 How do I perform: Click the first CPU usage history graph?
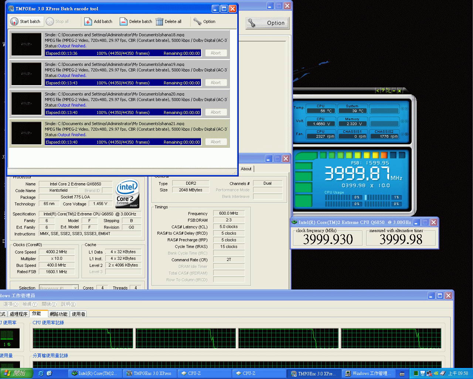(83, 338)
